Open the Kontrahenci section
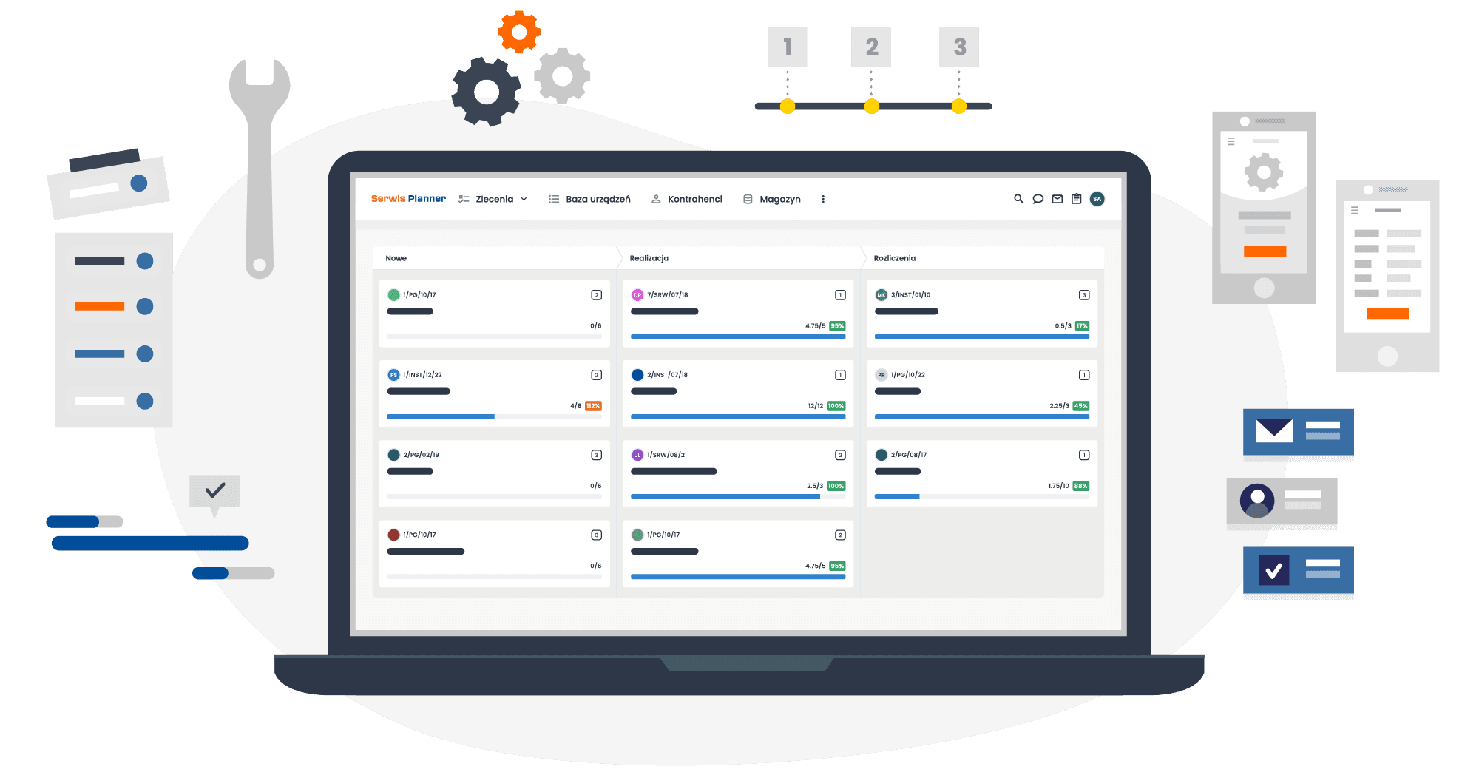Screen dimensions: 1479x775 [x=695, y=199]
